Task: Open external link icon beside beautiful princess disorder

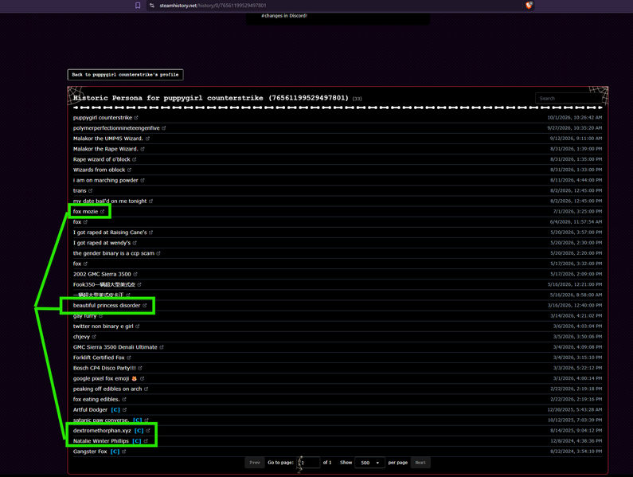Action: (145, 305)
